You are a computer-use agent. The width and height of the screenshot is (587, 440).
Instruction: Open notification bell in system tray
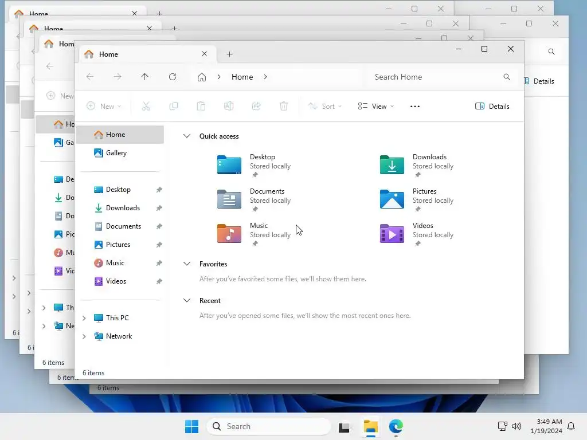[x=572, y=426]
